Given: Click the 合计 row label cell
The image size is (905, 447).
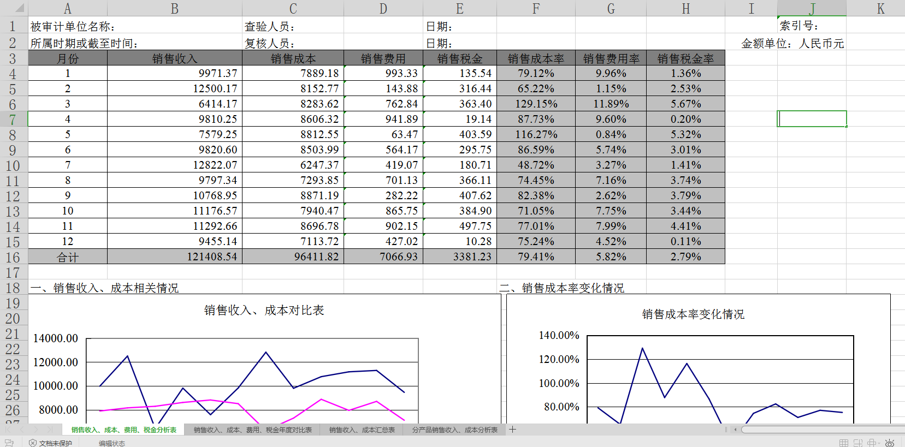Looking at the screenshot, I should click(x=68, y=257).
